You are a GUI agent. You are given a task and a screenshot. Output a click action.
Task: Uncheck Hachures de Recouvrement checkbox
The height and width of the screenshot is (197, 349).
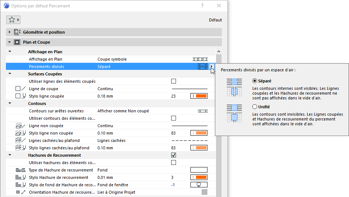[x=174, y=155]
